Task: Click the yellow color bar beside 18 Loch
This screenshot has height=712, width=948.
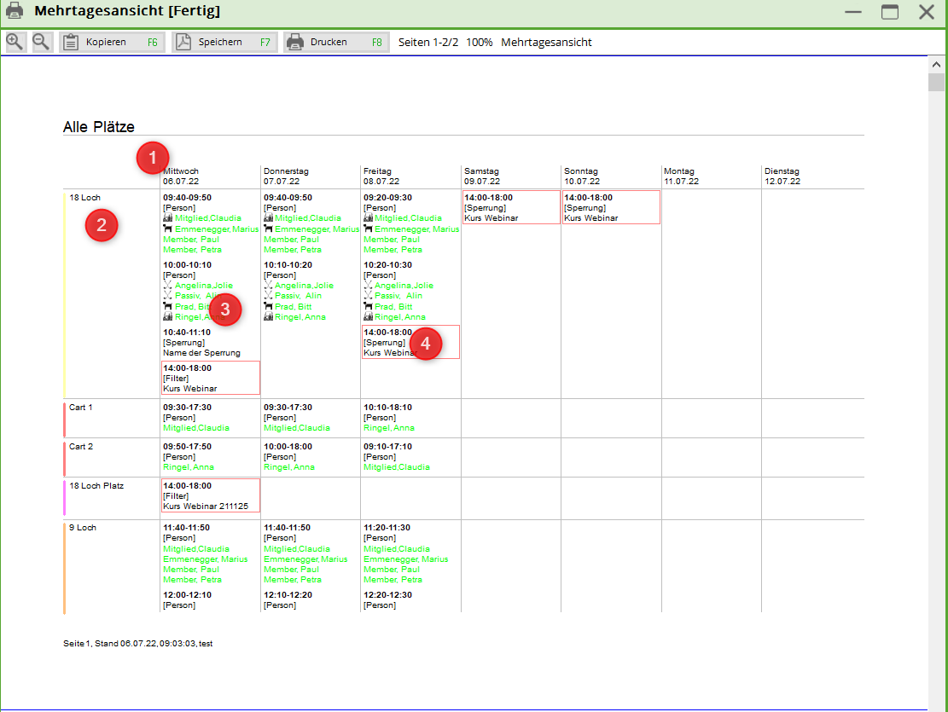Action: pos(65,295)
